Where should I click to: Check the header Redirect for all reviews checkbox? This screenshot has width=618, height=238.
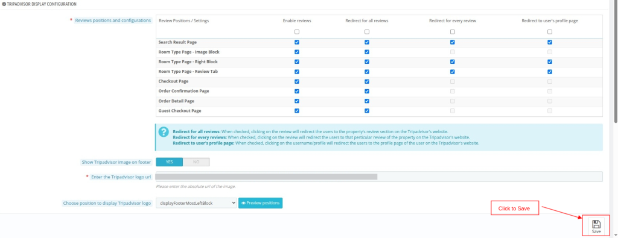(x=367, y=32)
